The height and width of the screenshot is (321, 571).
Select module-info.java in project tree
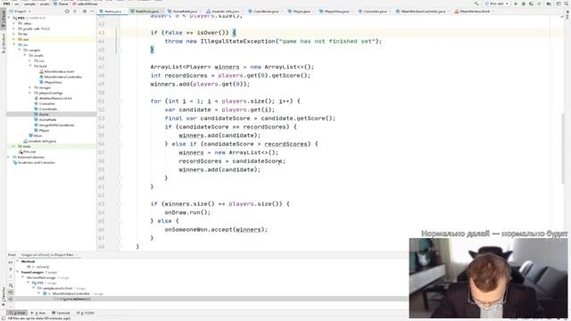point(39,141)
